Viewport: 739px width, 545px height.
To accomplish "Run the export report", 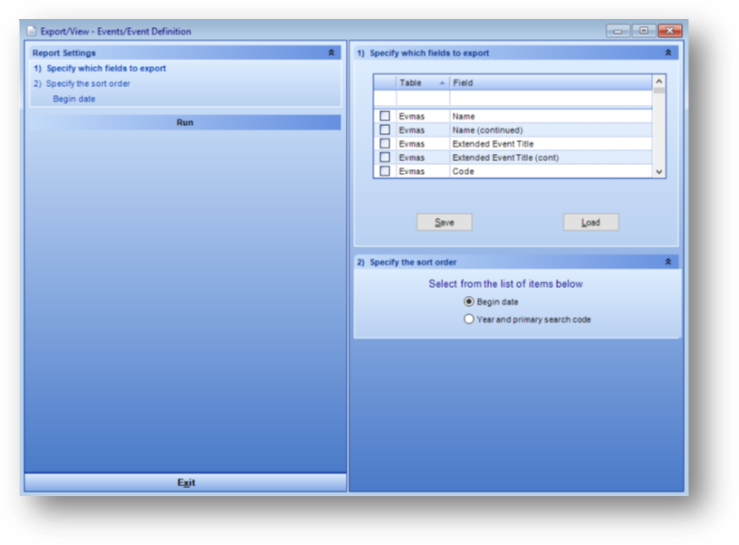I will (x=186, y=122).
